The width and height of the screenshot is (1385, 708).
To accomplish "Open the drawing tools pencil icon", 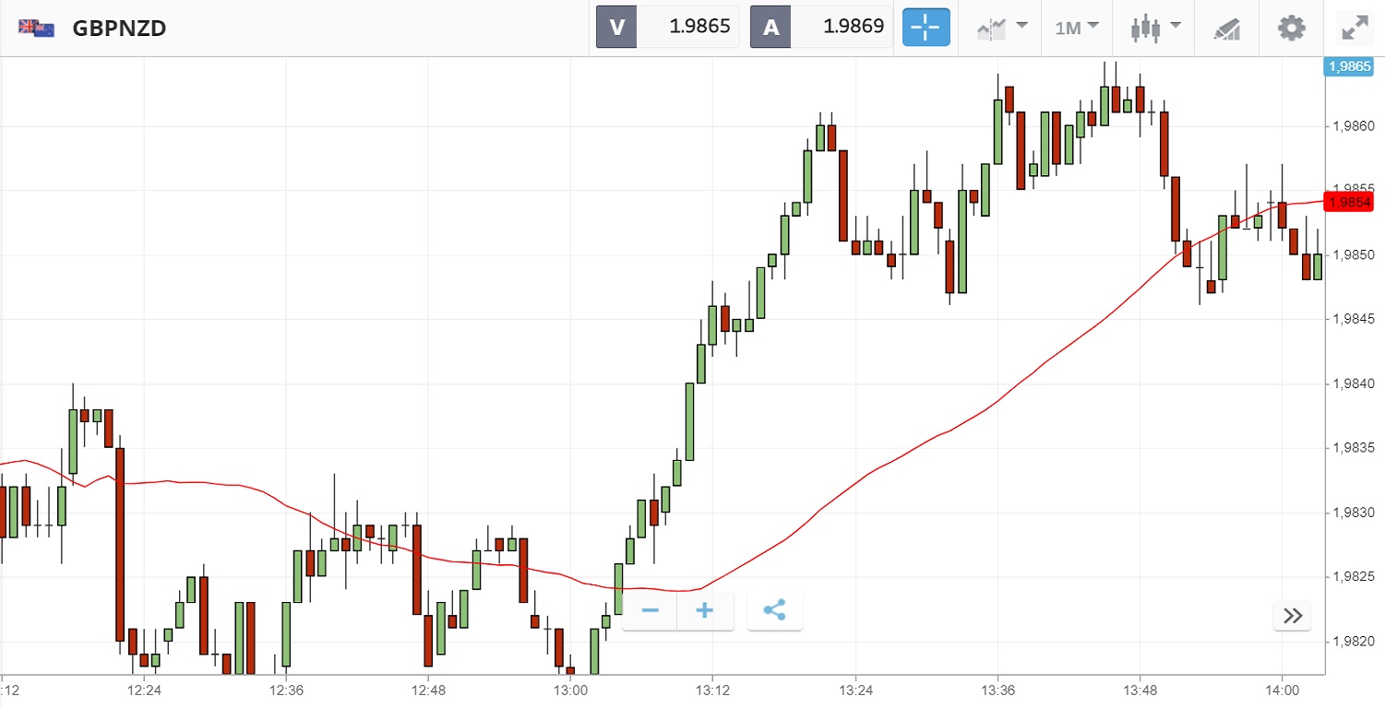I will (1226, 29).
